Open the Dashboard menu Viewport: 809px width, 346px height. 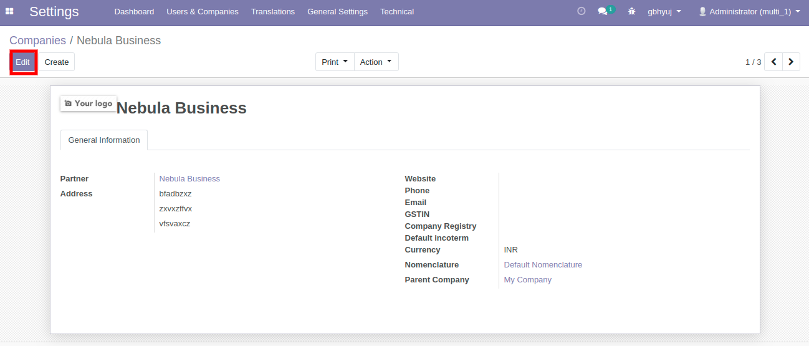(x=134, y=11)
